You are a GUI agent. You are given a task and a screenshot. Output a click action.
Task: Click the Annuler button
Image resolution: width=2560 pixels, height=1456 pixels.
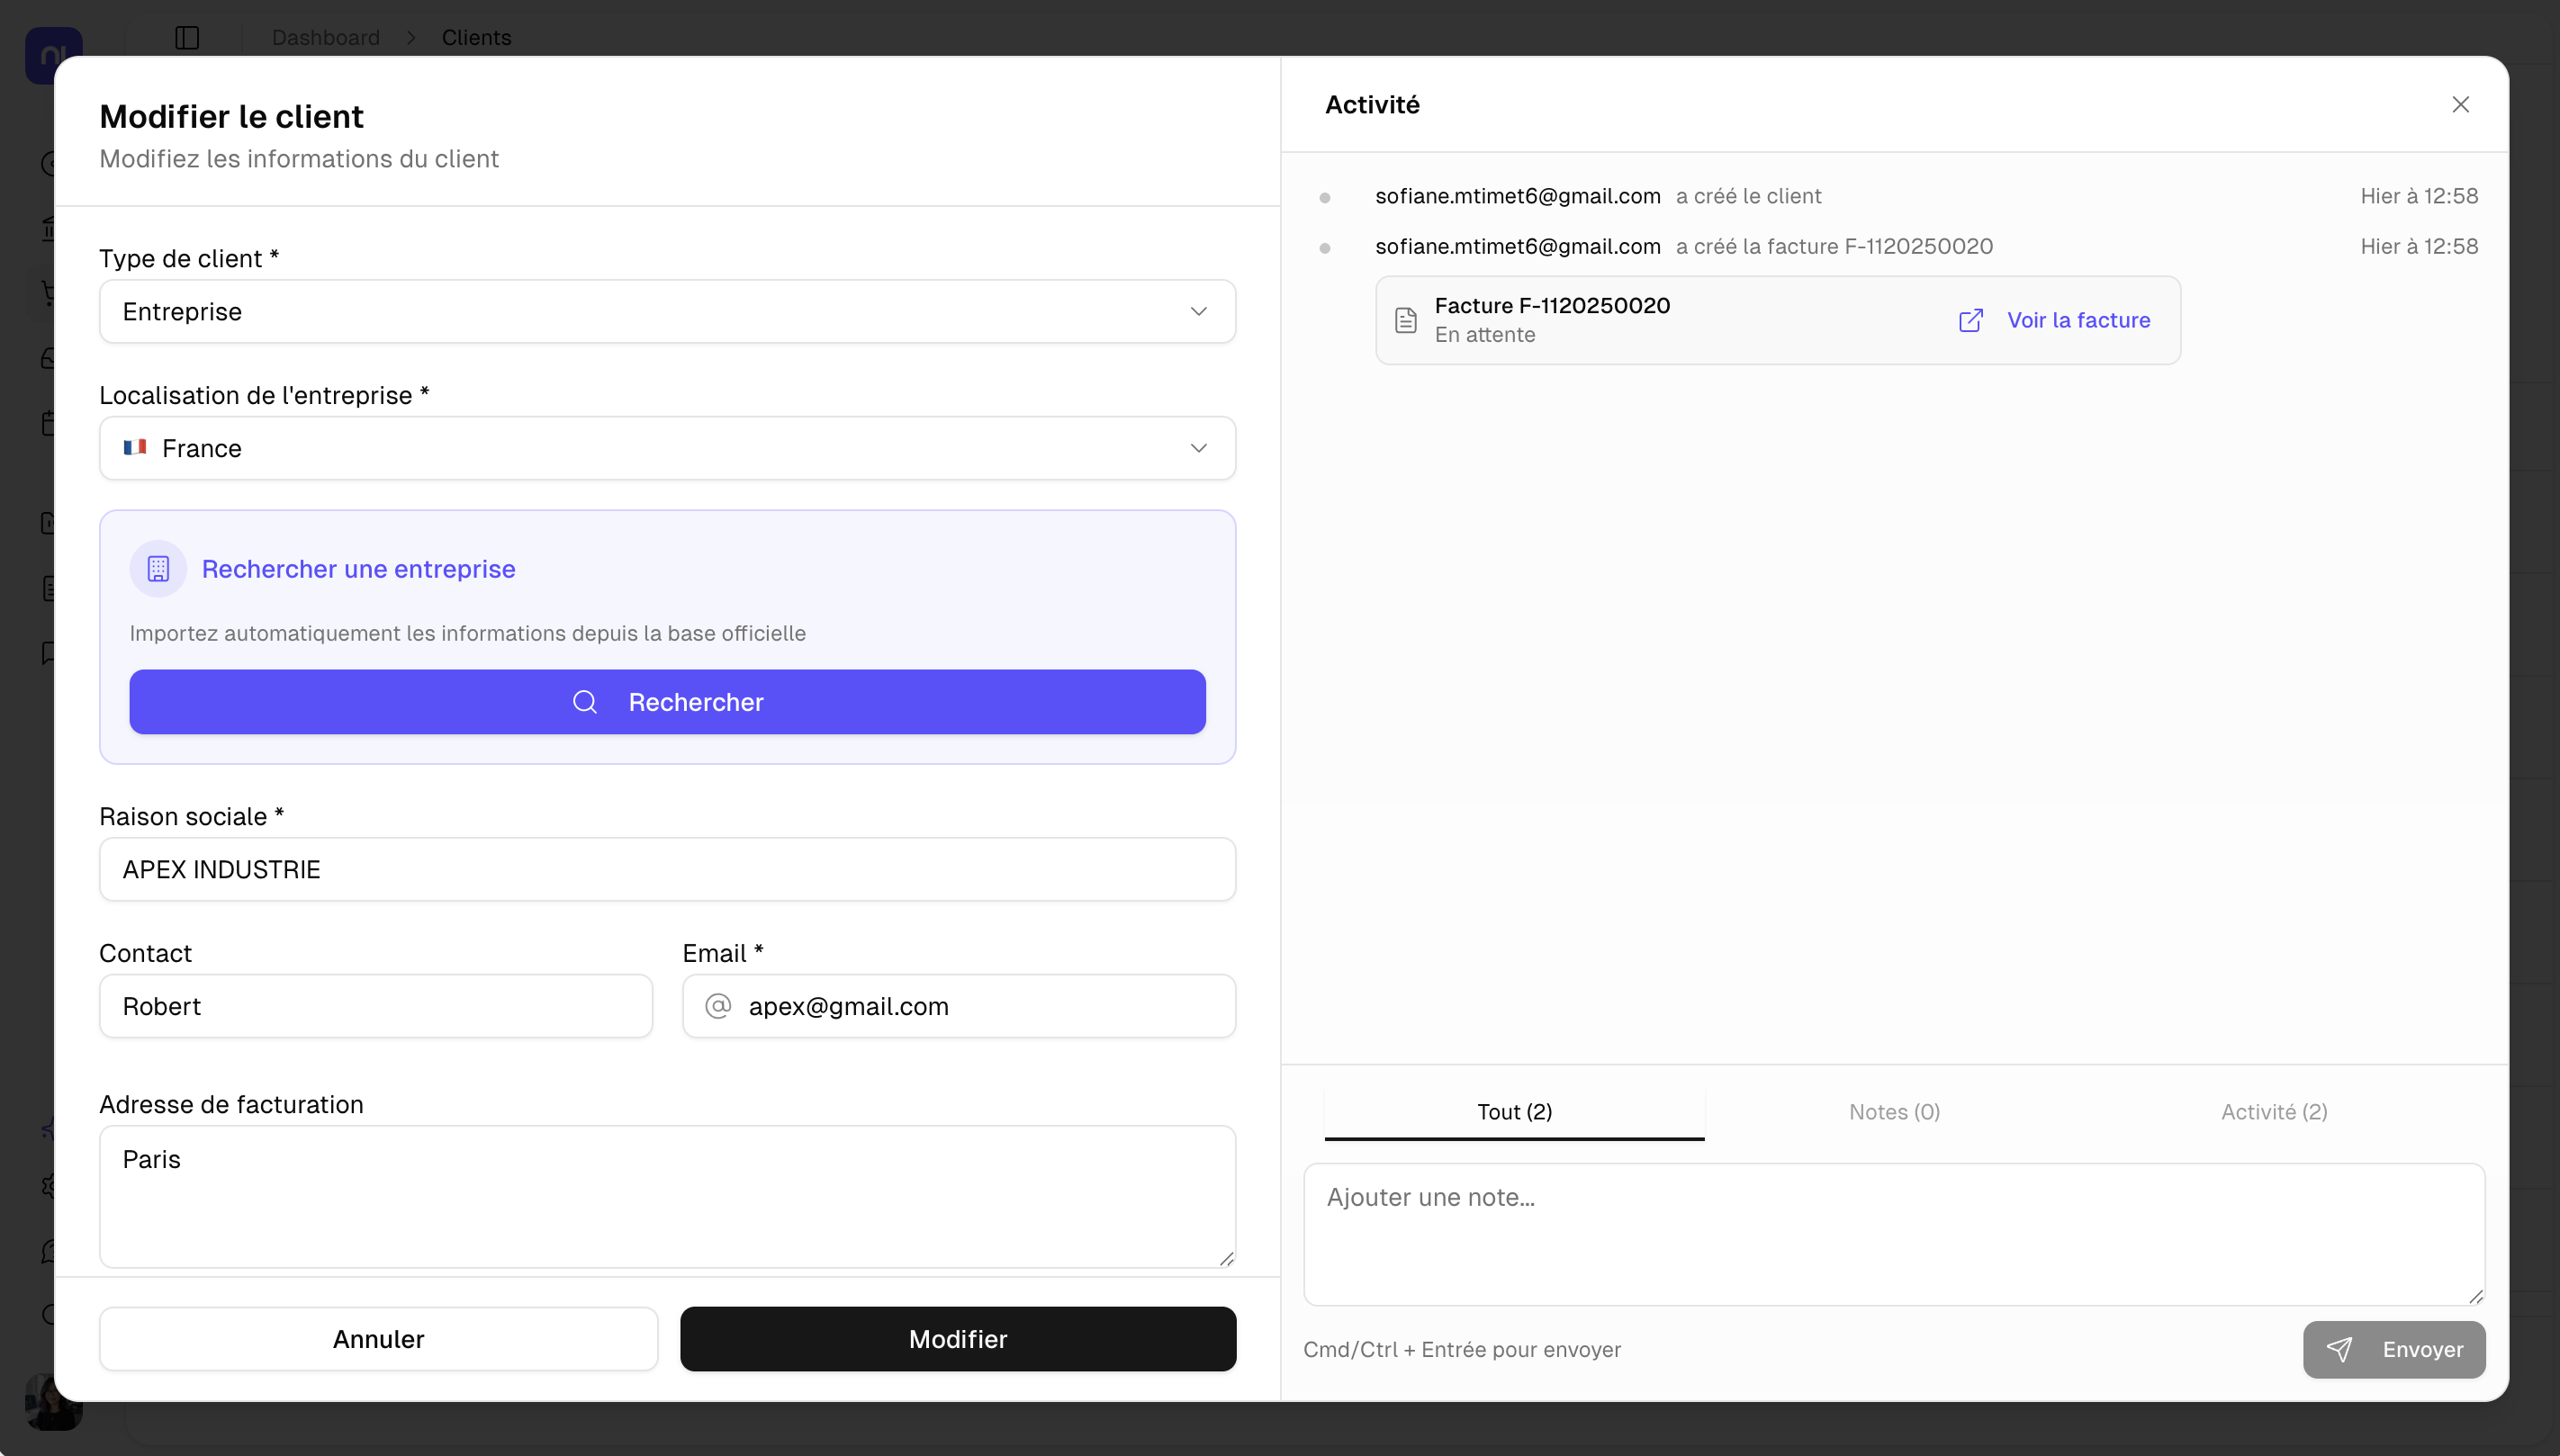378,1339
